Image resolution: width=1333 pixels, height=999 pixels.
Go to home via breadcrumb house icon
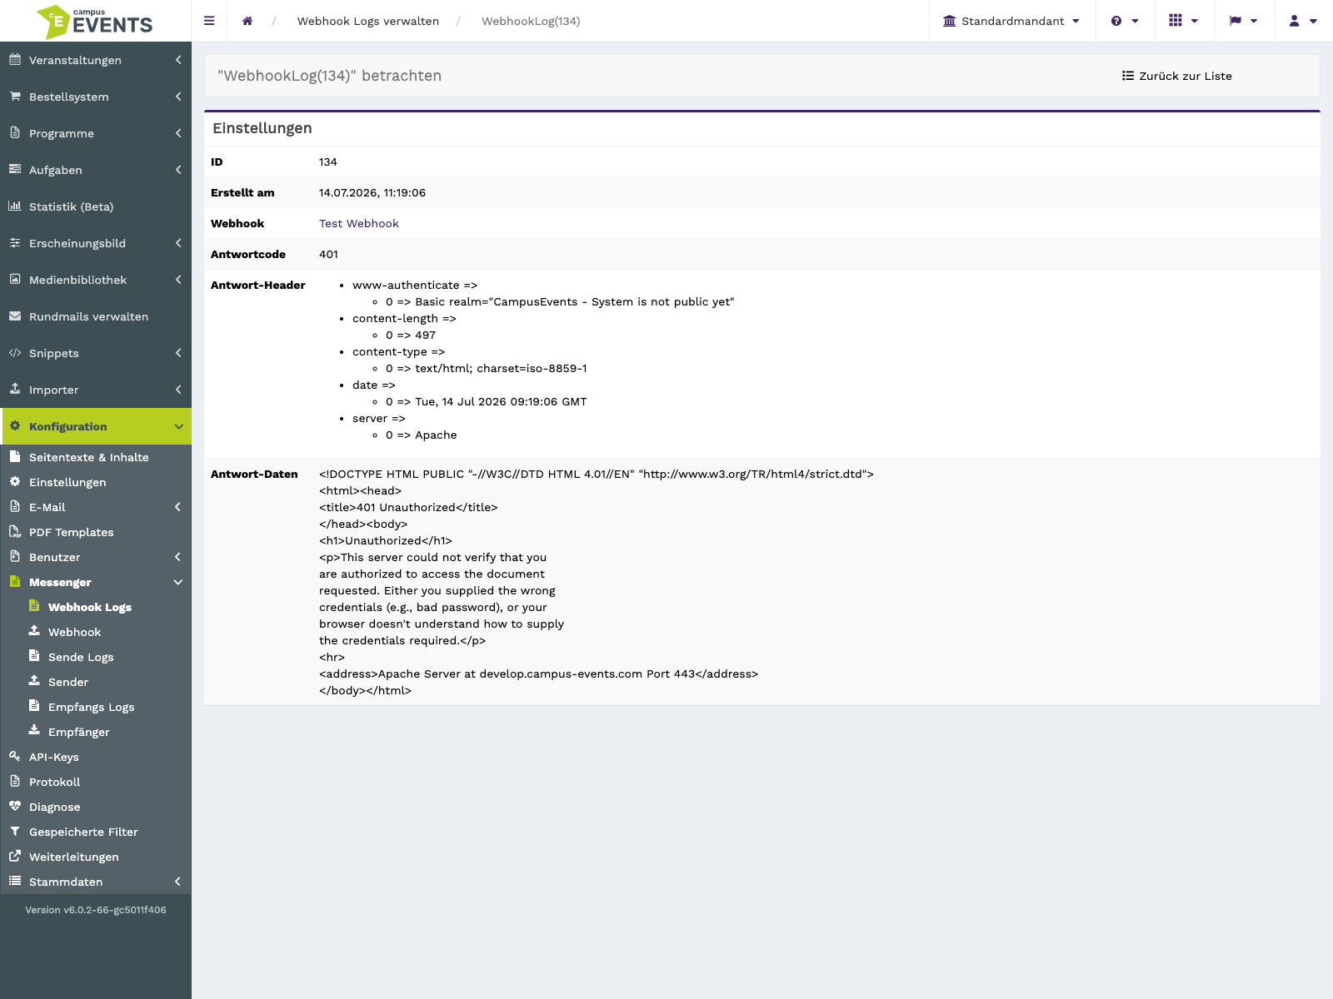247,21
